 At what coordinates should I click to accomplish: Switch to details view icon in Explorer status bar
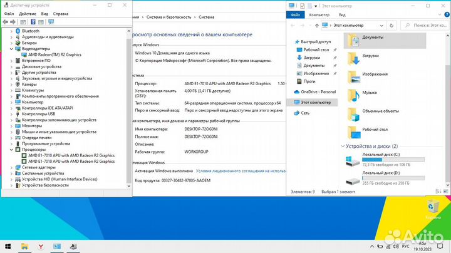[x=438, y=192]
